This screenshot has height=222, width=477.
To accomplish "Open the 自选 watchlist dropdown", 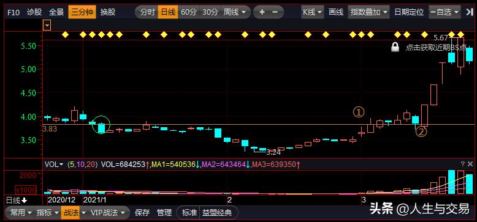I will tap(445, 12).
